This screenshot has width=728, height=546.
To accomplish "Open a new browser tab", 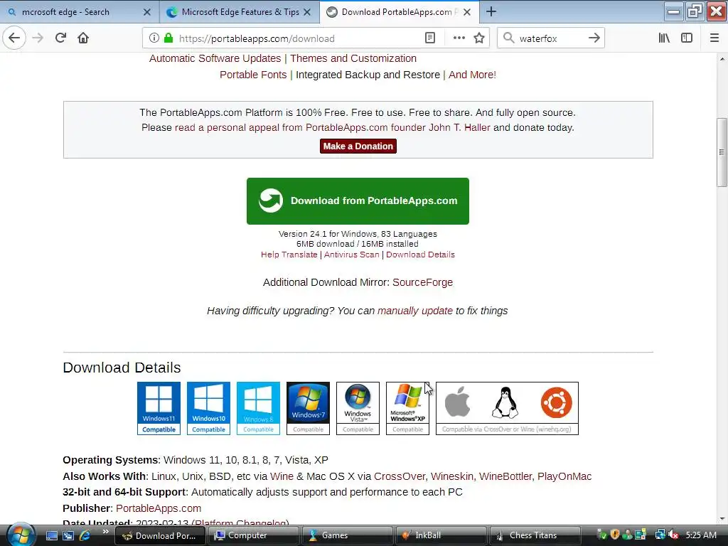I will coord(491,11).
